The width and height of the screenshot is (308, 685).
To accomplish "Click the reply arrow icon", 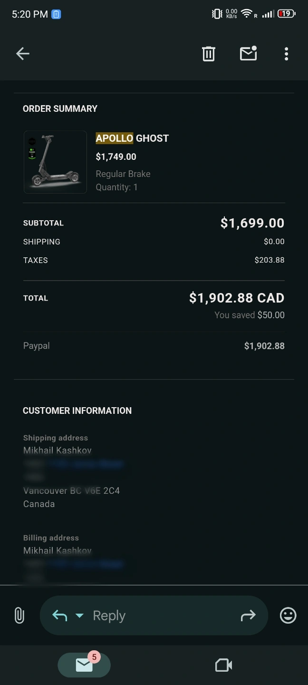I will point(59,616).
